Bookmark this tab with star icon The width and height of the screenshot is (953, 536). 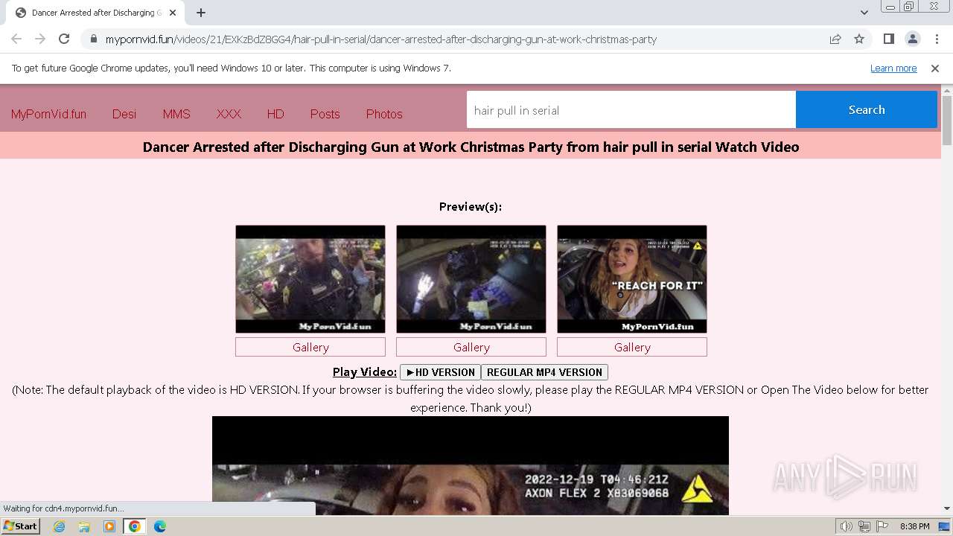pos(859,39)
